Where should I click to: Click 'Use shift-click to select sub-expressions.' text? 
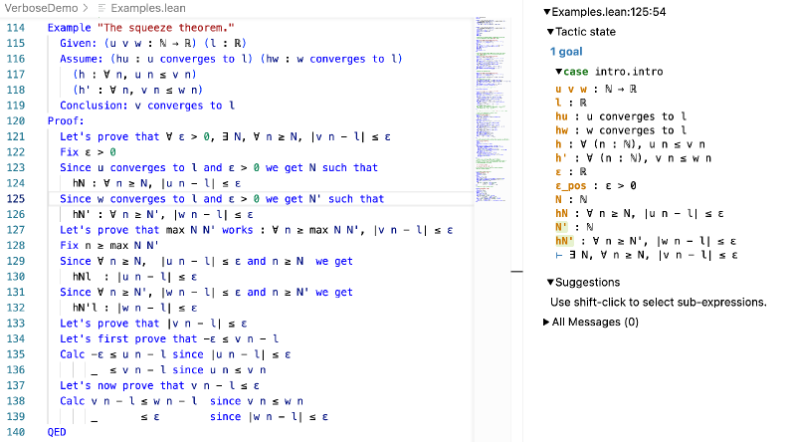click(x=658, y=303)
